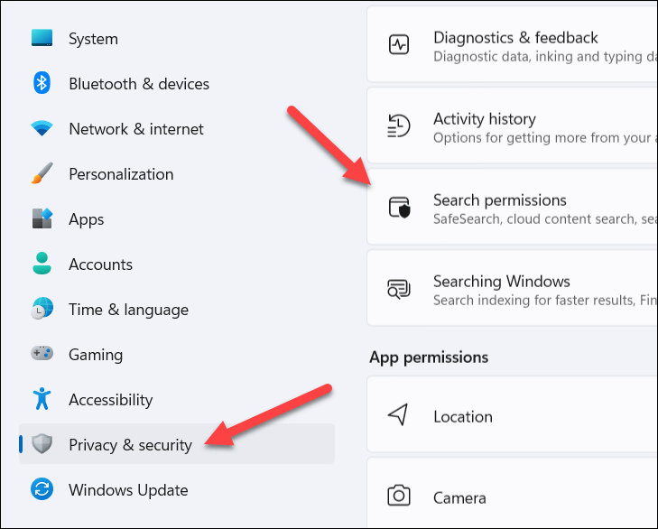
Task: Click the Bluetooth icon in sidebar
Action: 42,83
